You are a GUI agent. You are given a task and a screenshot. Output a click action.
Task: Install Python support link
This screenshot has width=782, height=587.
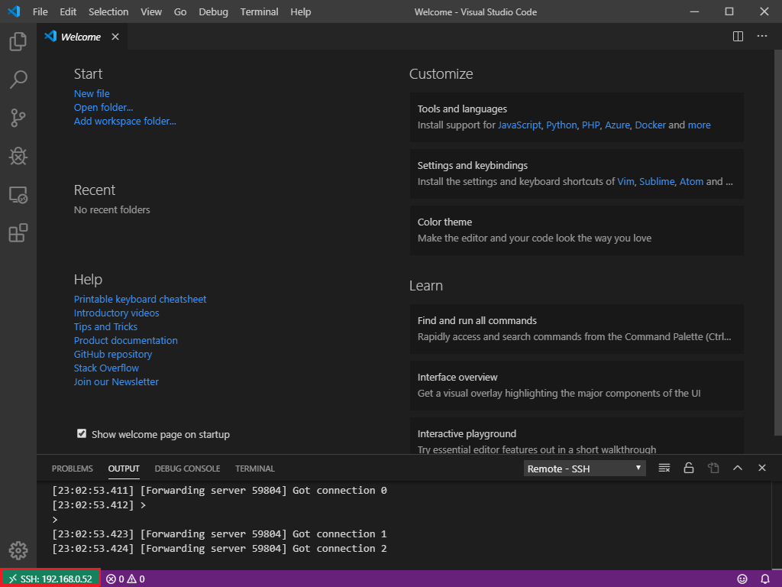[x=561, y=125]
